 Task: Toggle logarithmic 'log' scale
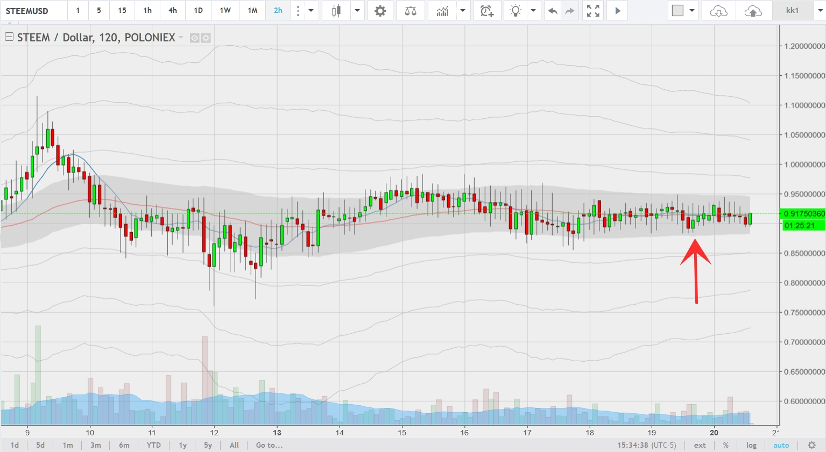(751, 445)
